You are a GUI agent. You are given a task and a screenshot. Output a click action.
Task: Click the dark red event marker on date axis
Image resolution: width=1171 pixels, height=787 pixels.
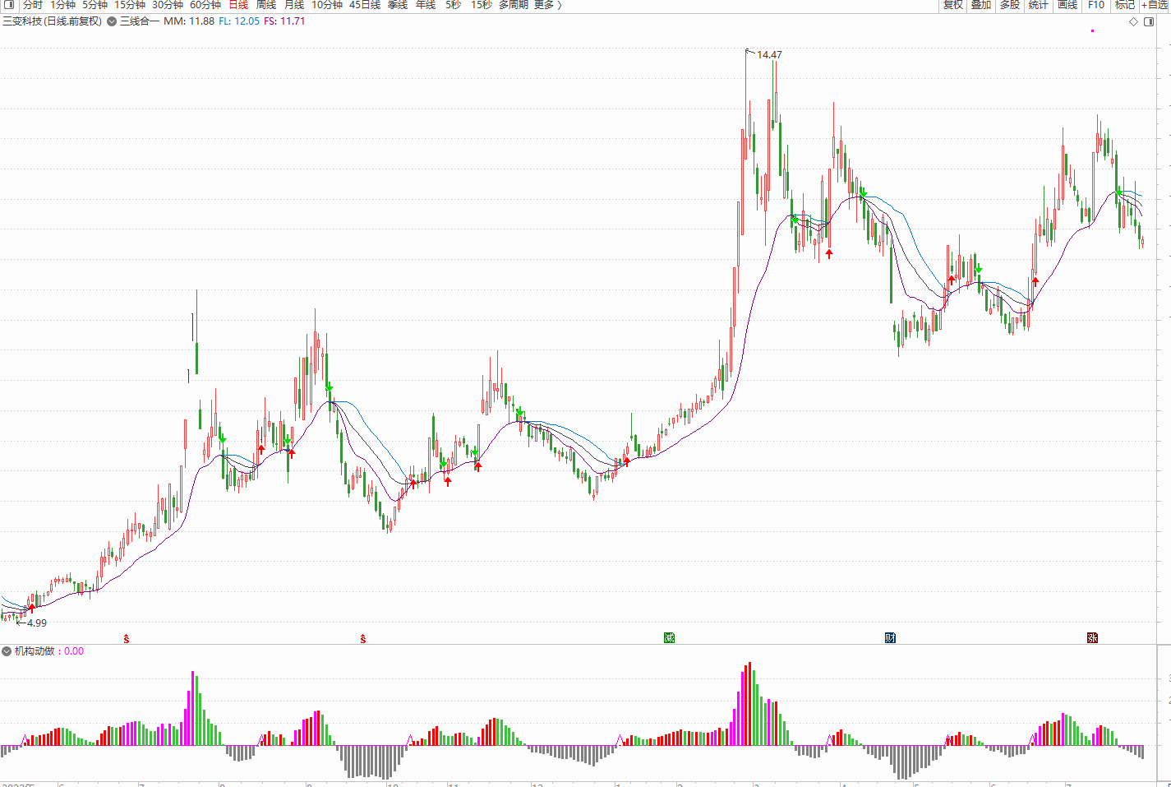[1092, 638]
